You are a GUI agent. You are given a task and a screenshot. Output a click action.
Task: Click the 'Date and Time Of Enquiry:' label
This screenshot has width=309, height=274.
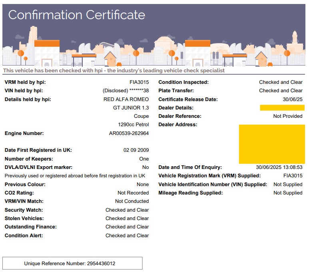[190, 167]
